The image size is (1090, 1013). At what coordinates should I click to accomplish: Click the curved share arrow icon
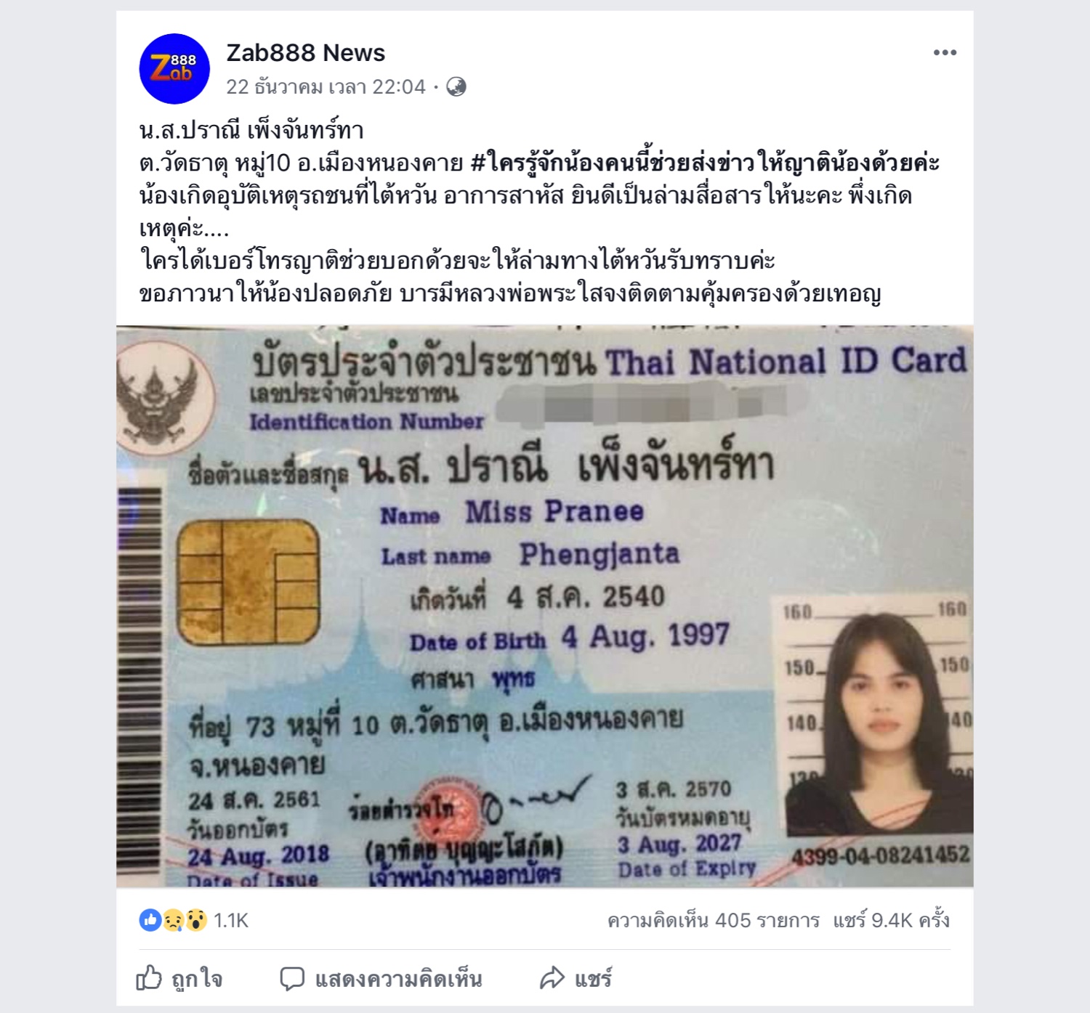click(552, 978)
